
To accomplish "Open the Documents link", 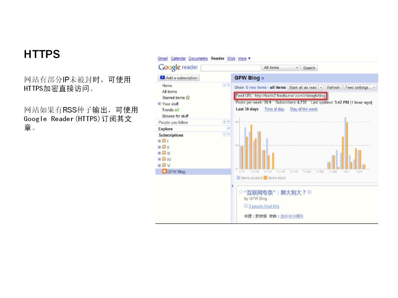I will tap(198, 58).
